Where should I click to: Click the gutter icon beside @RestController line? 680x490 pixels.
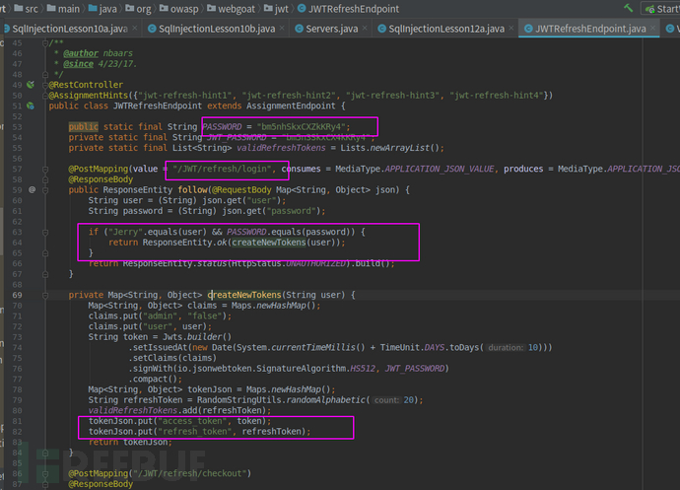click(x=32, y=85)
